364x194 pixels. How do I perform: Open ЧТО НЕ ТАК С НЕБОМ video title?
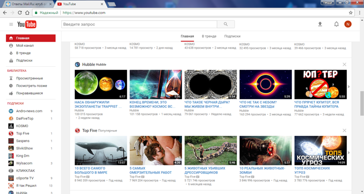258,104
